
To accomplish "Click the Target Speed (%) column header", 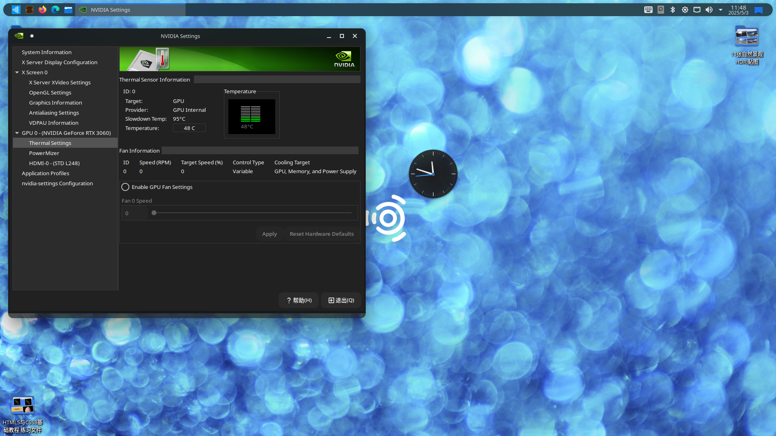I will click(x=202, y=162).
